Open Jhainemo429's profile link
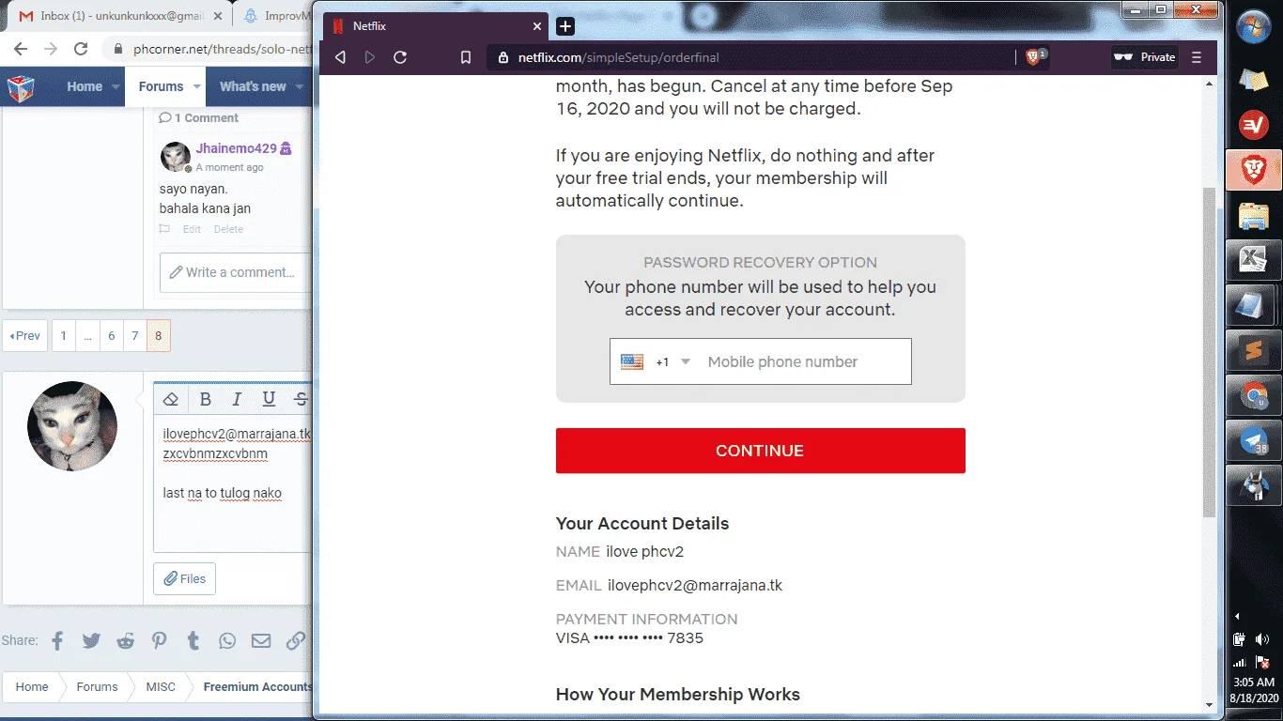Image resolution: width=1283 pixels, height=721 pixels. [236, 148]
